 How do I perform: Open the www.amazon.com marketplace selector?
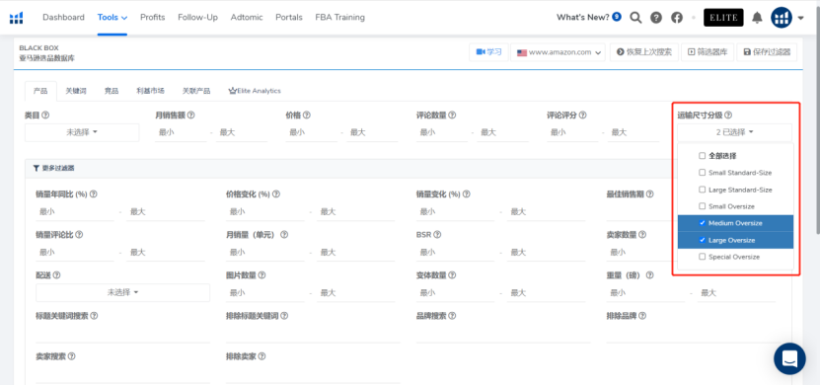tap(558, 52)
